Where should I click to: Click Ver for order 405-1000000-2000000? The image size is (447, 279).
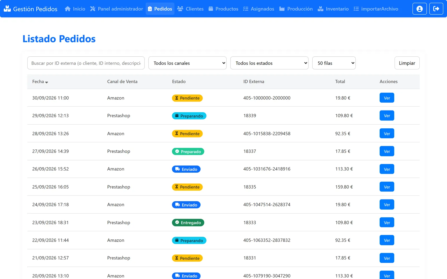pos(387,98)
